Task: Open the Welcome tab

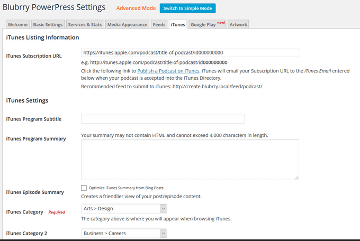Action: (17, 24)
